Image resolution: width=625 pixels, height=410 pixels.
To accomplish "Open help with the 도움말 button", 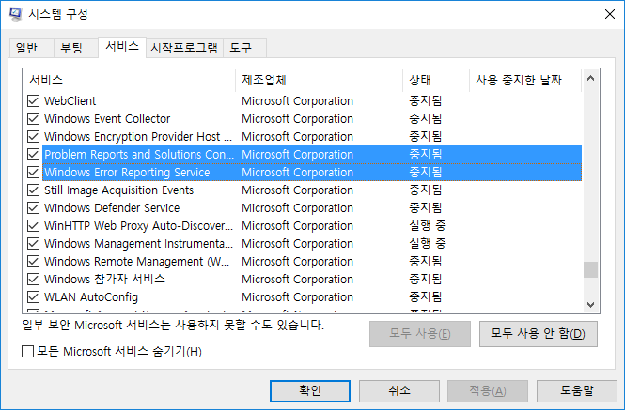I will [x=577, y=391].
